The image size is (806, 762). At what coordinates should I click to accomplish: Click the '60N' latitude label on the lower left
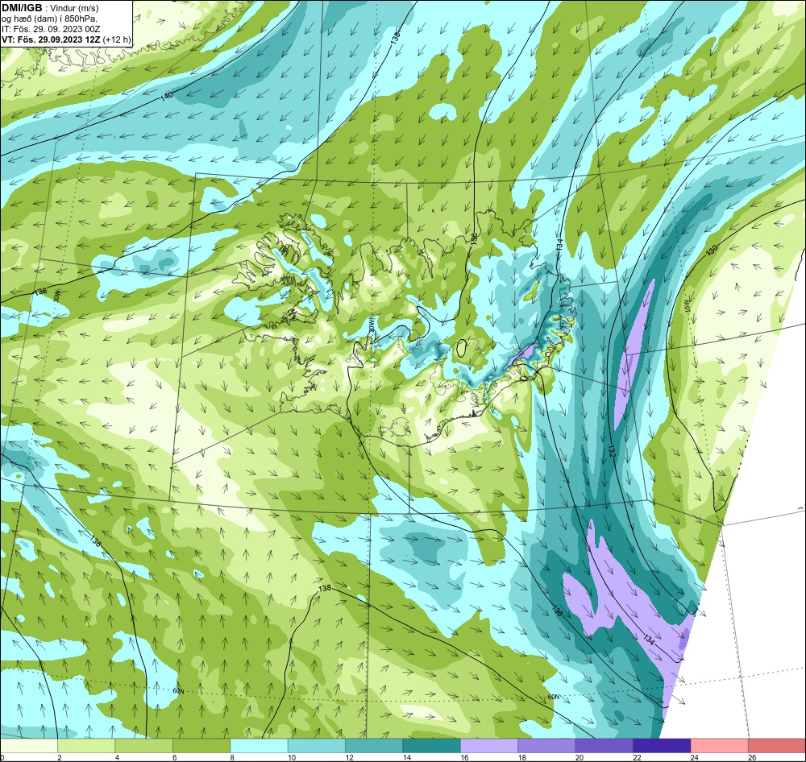tap(178, 691)
